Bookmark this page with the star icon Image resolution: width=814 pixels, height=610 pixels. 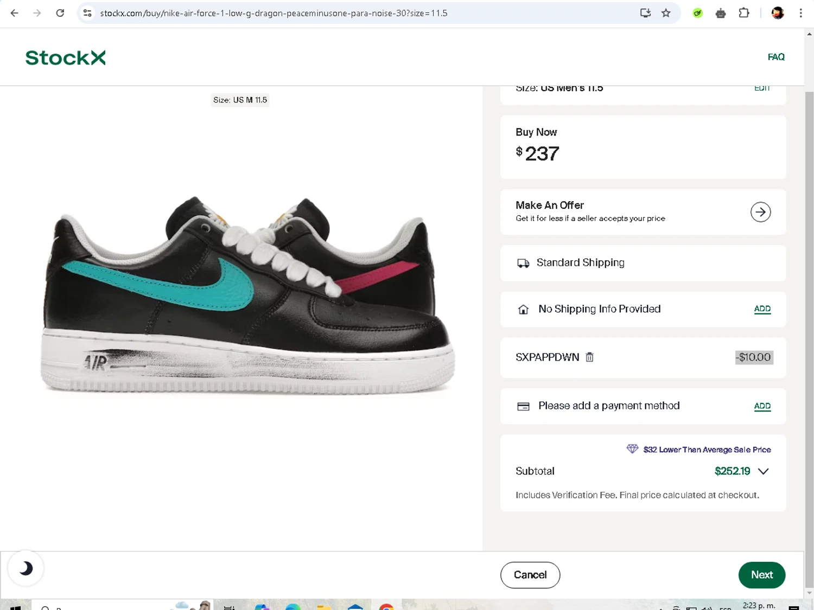[666, 13]
